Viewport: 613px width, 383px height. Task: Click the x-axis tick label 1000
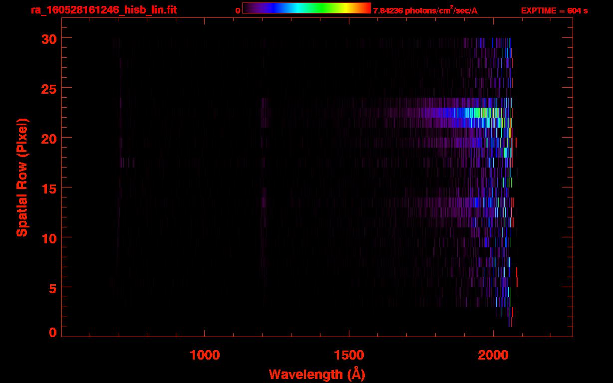(x=204, y=355)
